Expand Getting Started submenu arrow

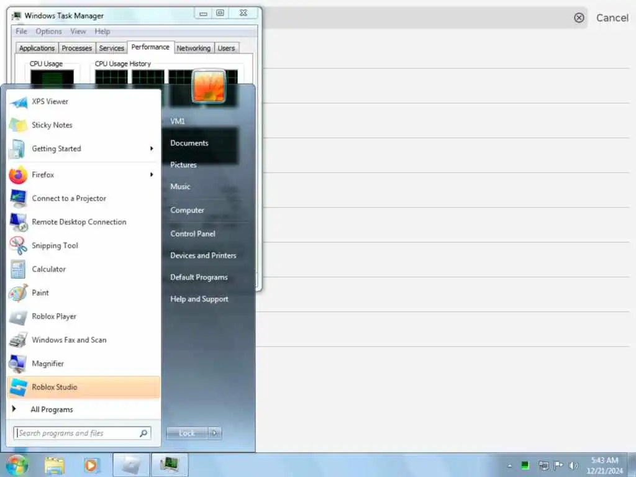(152, 149)
